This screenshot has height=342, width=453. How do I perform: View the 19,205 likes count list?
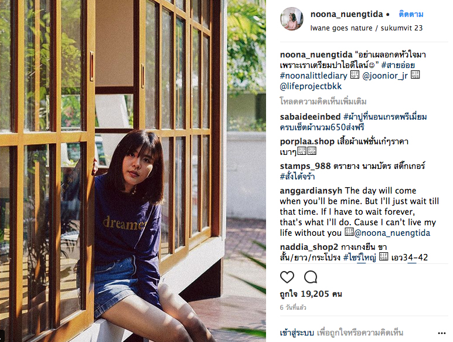click(311, 294)
